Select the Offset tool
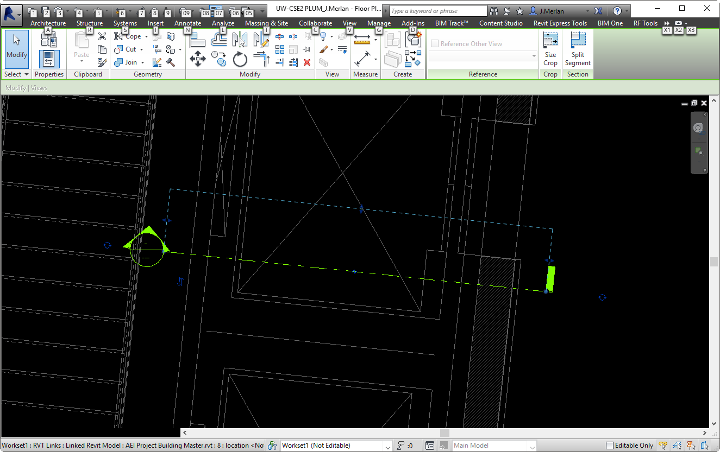 [x=218, y=39]
